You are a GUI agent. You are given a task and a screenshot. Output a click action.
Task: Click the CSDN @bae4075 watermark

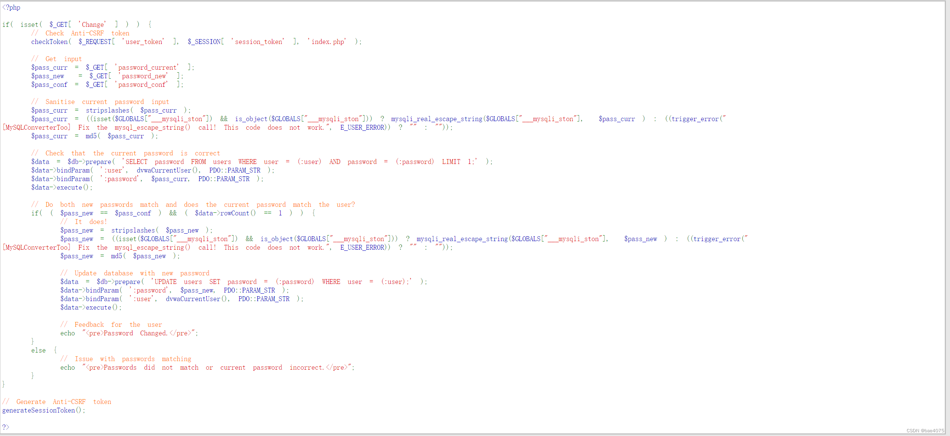[925, 430]
